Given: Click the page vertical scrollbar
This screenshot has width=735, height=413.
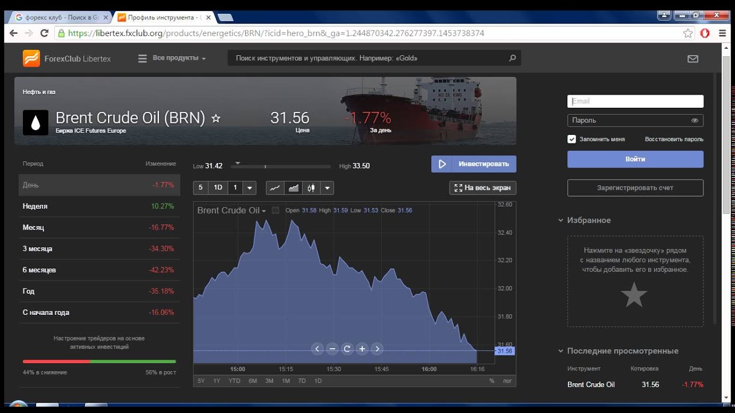Looking at the screenshot, I should [726, 136].
